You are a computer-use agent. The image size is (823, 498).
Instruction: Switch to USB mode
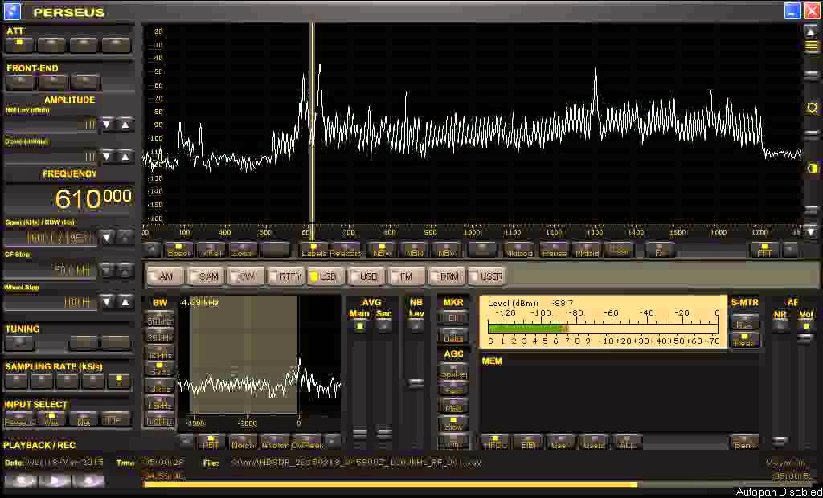click(366, 276)
